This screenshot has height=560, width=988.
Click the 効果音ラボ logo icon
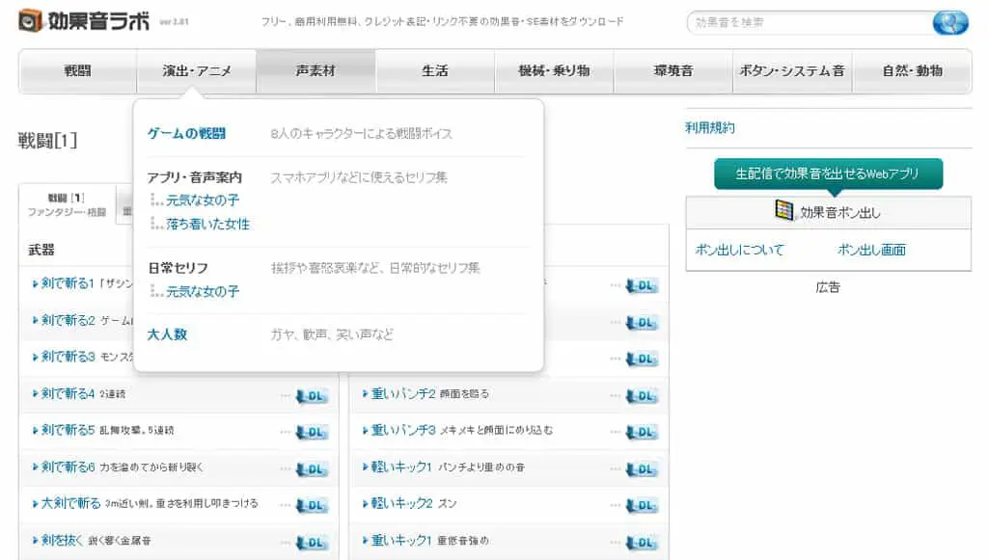point(30,21)
